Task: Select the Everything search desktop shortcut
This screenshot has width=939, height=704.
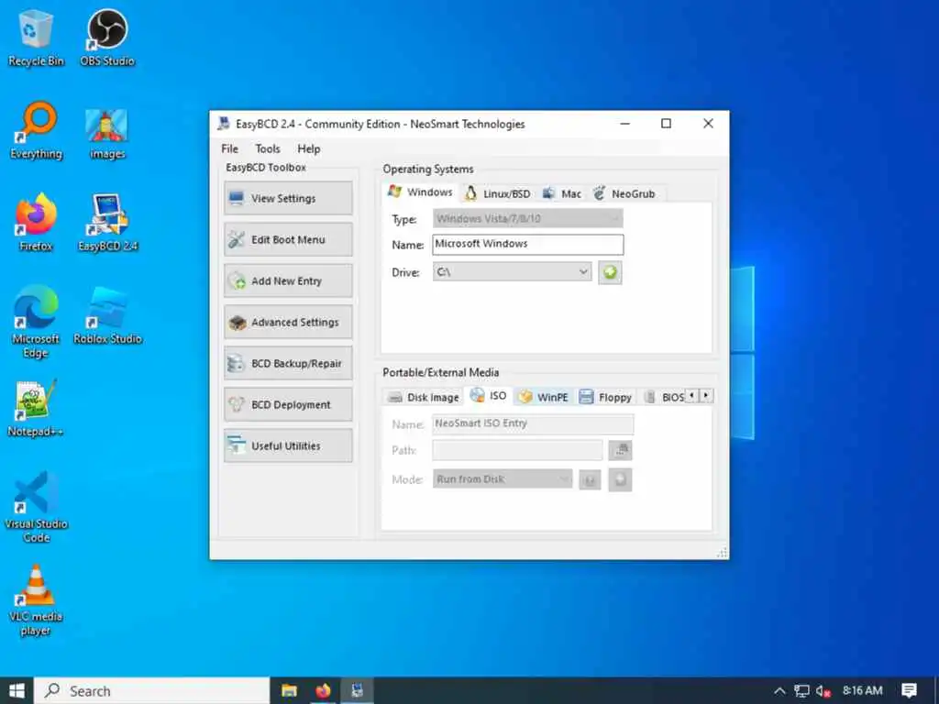Action: click(36, 130)
